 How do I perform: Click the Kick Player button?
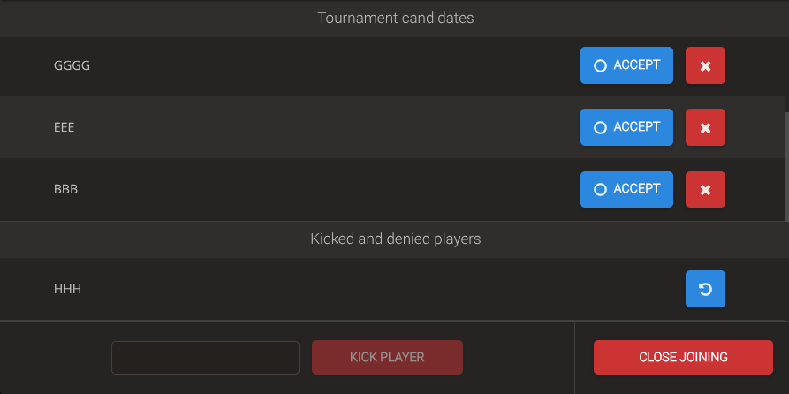387,357
